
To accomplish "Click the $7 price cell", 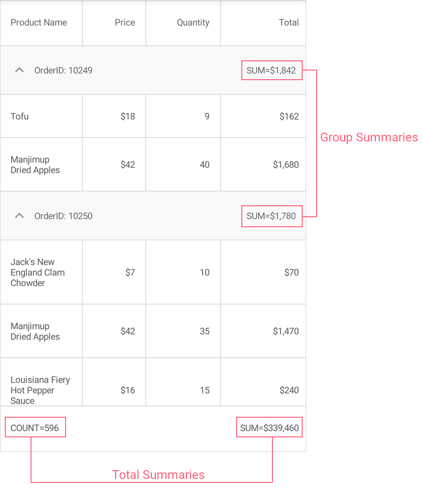I will (130, 272).
